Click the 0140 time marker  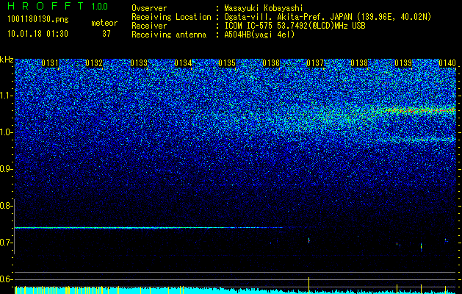point(447,63)
